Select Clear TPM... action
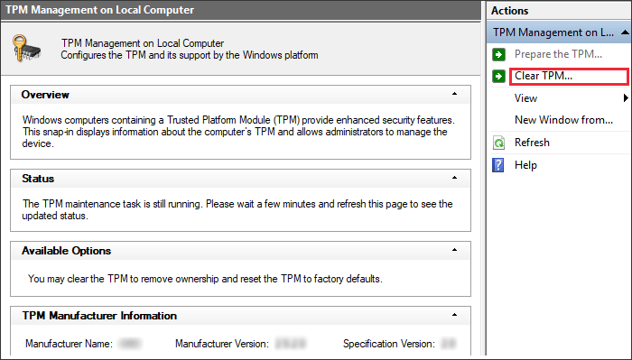This screenshot has height=360, width=632. 544,76
